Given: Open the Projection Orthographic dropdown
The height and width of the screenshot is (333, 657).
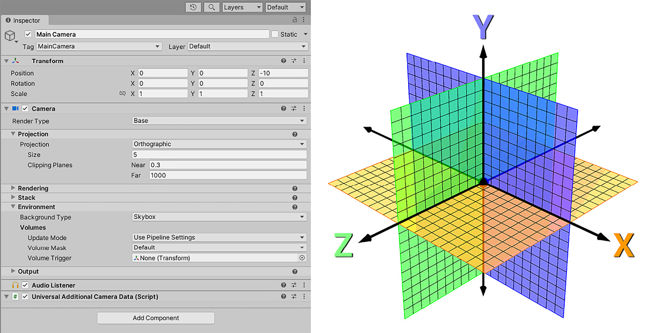Looking at the screenshot, I should tap(219, 144).
